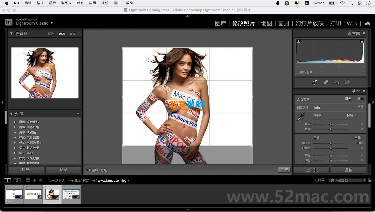Viewport: 375px width, 212px height.
Task: Click the 自动 tone button
Action: coord(358,138)
